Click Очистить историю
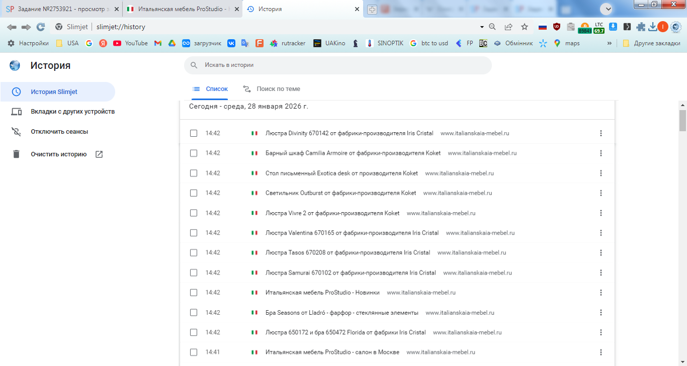Image resolution: width=687 pixels, height=366 pixels. 57,154
